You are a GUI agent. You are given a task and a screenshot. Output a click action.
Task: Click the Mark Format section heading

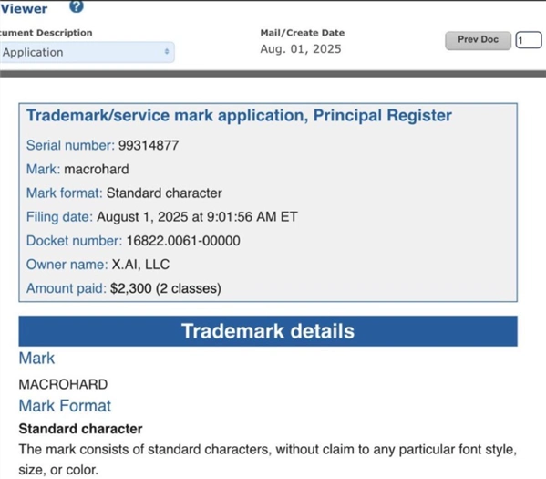coord(65,406)
